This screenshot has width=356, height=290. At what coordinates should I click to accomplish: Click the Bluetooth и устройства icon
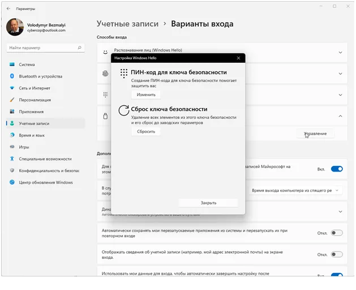pos(12,76)
